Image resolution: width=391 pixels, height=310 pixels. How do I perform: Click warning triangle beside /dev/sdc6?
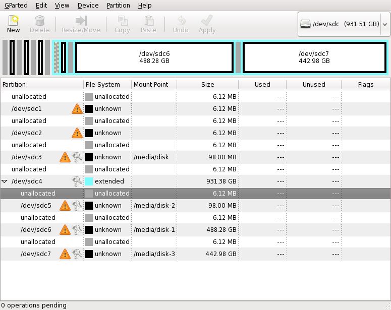65,230
